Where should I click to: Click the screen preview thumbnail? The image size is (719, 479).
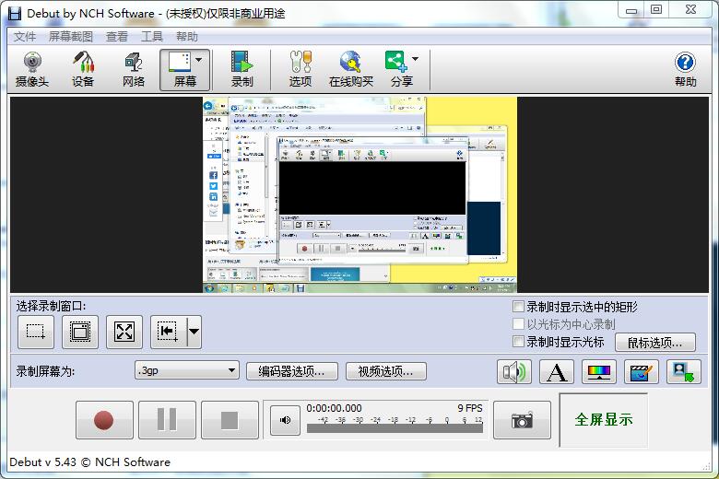pyautogui.click(x=359, y=194)
